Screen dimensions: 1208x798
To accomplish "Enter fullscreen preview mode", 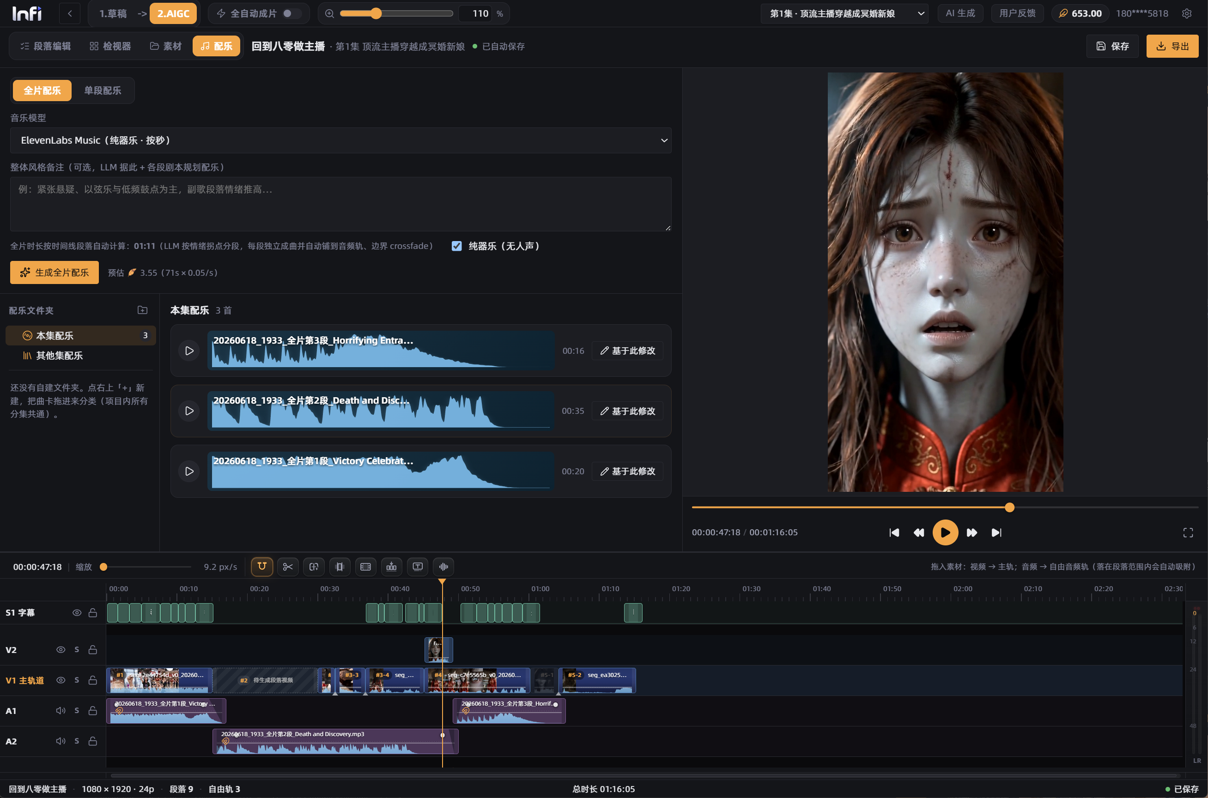I will 1188,532.
